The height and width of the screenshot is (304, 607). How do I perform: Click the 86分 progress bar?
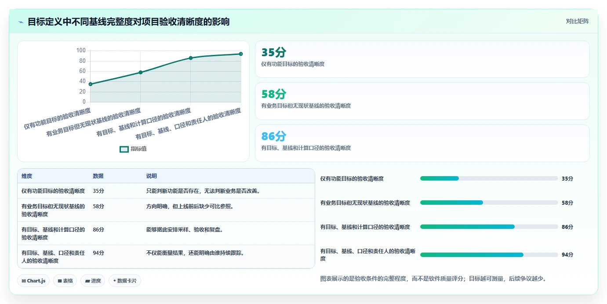[489, 227]
